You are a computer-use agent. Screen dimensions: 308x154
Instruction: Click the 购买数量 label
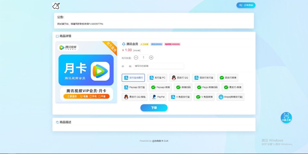[127, 58]
